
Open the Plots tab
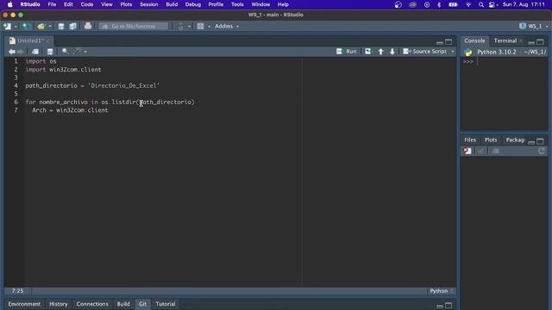(491, 139)
